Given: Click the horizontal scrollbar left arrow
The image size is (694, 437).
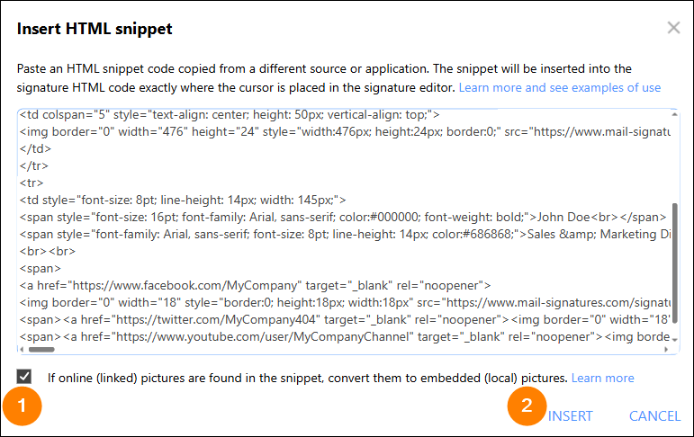Looking at the screenshot, I should 23,349.
